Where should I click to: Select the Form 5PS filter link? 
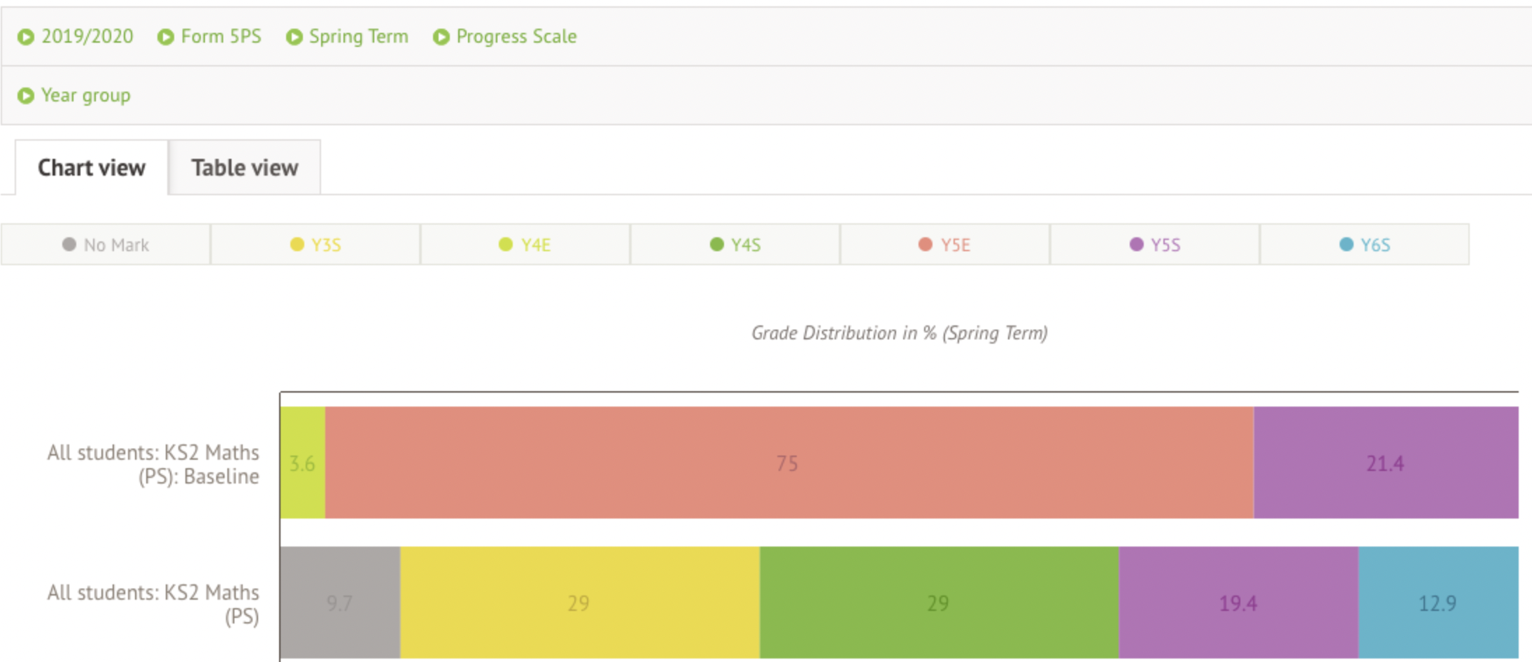coord(221,36)
